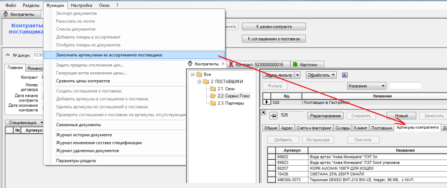The image size is (447, 188).
Task: Click the red A icon beside Обработать
Action: tap(345, 75)
